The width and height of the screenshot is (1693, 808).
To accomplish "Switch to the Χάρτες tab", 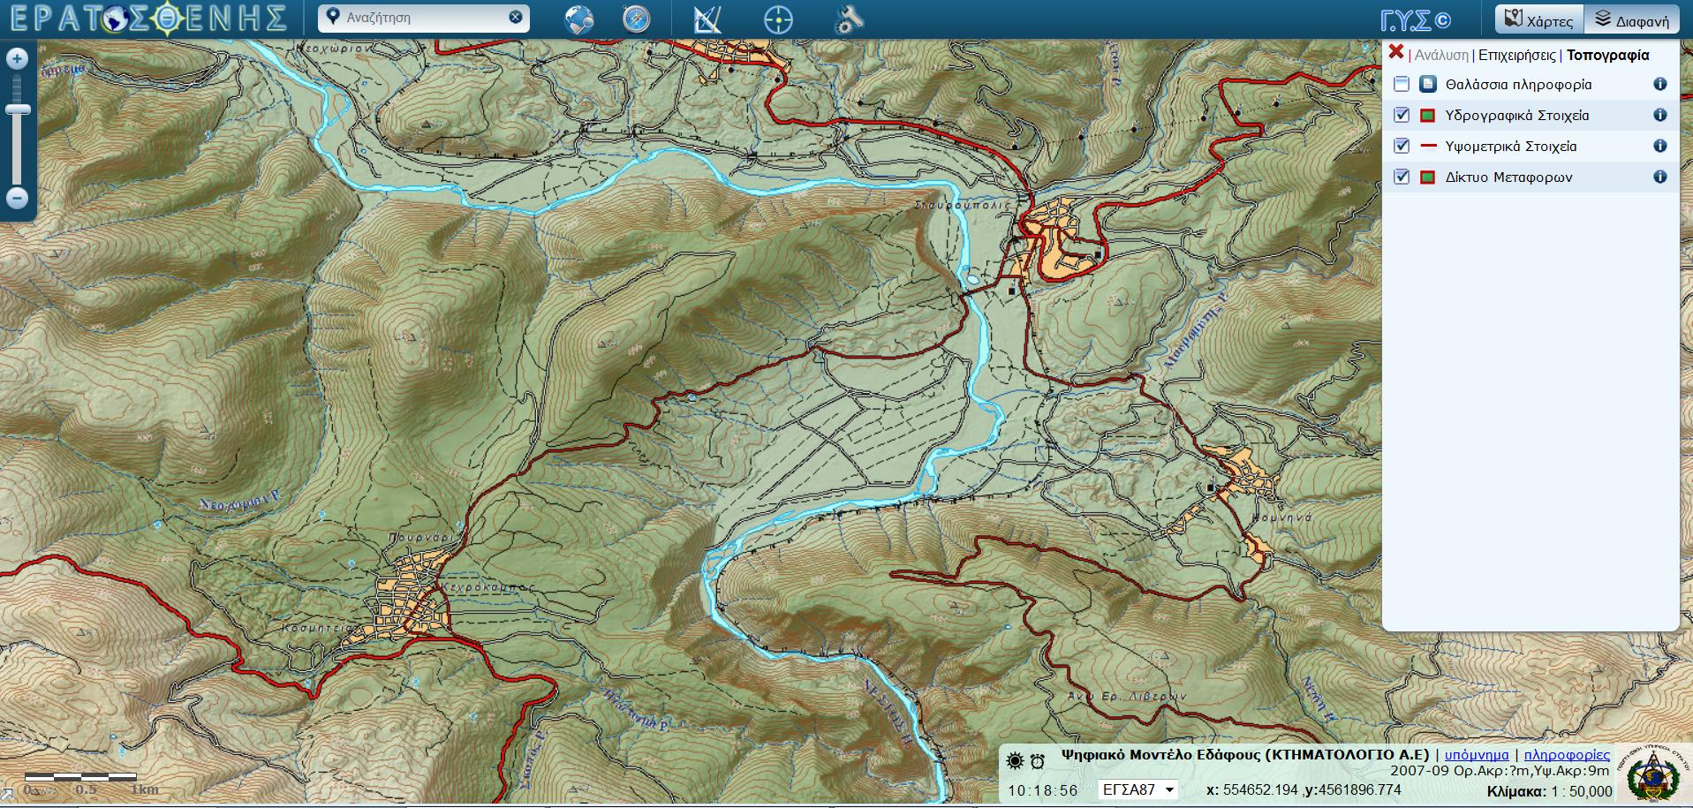I will (1540, 19).
